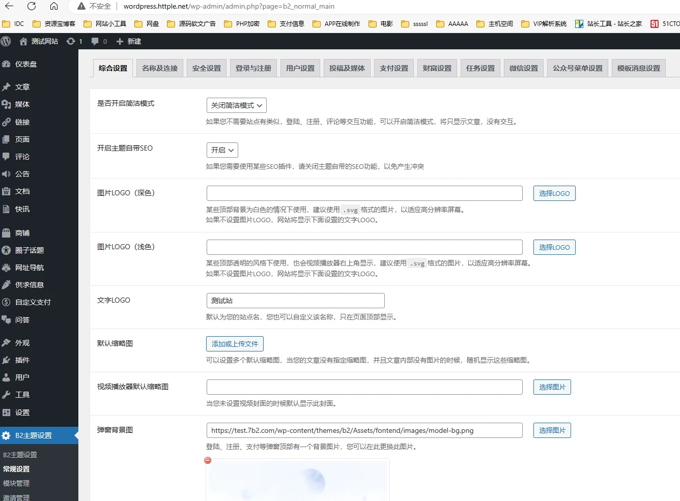
Task: Click the 添加或上传文件 button
Action: pyautogui.click(x=235, y=344)
